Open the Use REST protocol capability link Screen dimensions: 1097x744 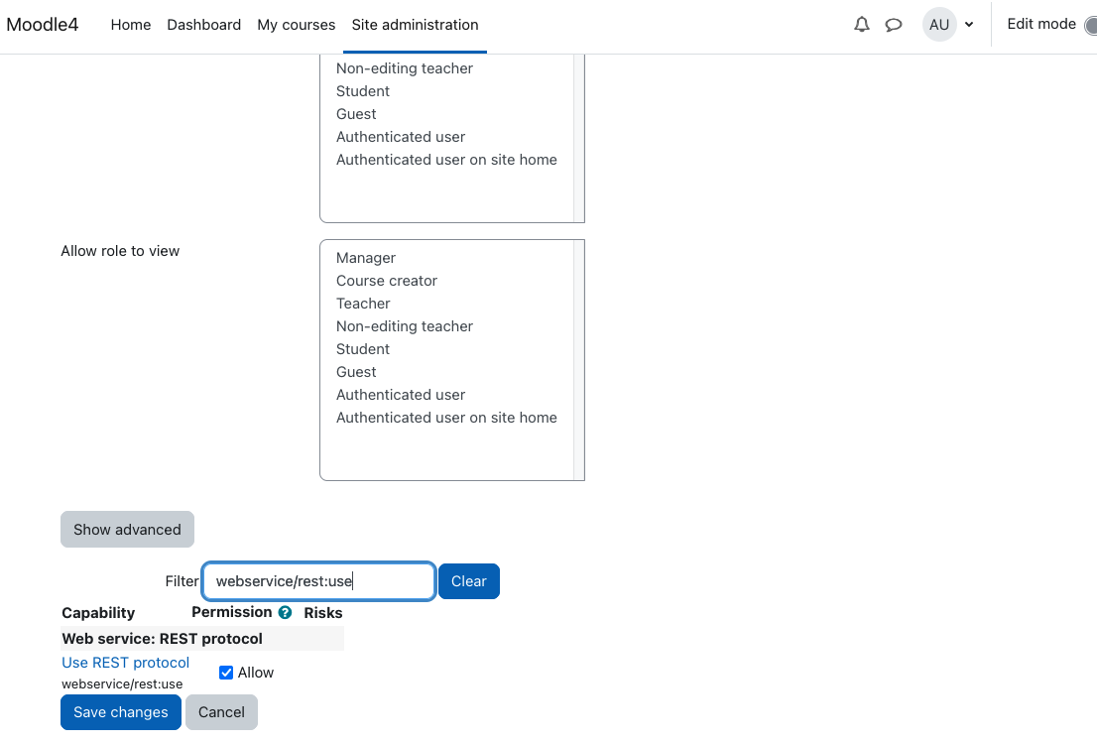click(125, 662)
